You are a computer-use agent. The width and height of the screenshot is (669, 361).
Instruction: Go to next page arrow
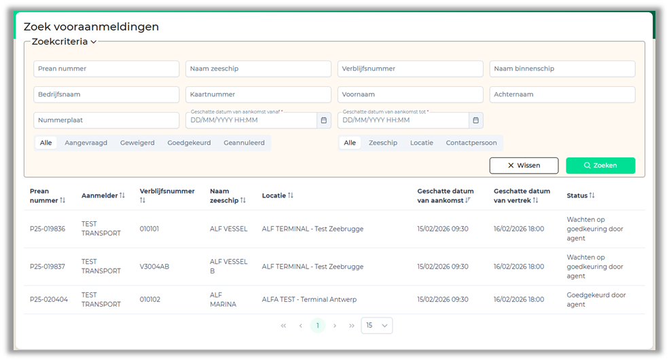(335, 326)
